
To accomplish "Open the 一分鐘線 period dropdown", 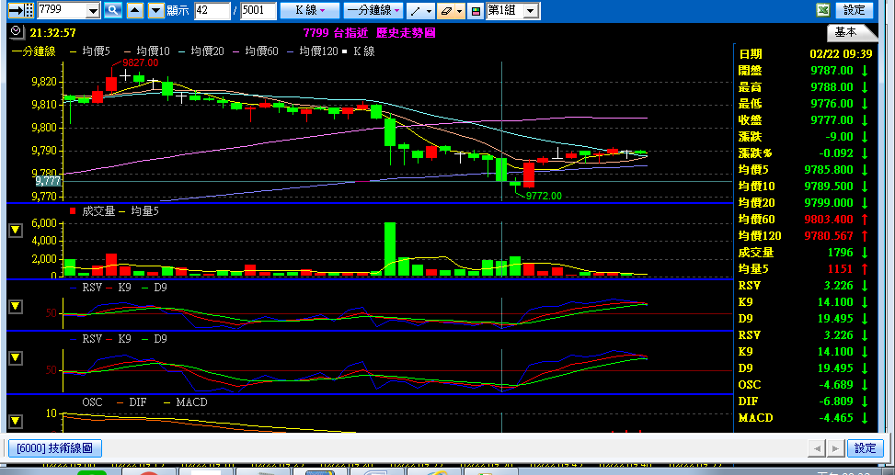I will [x=373, y=10].
